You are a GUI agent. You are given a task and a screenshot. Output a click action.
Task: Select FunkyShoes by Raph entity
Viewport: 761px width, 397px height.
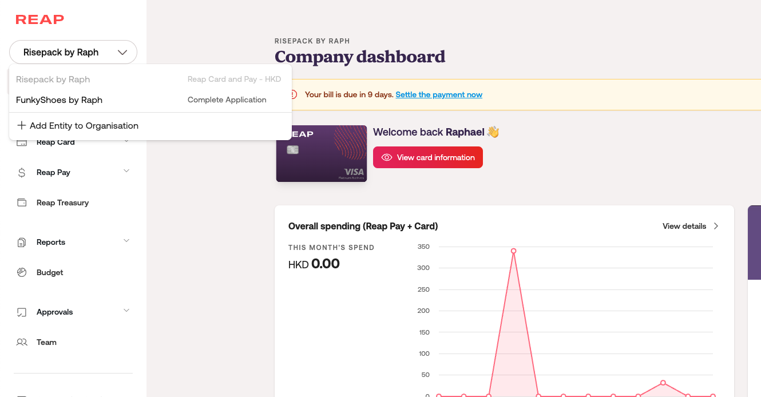(60, 100)
